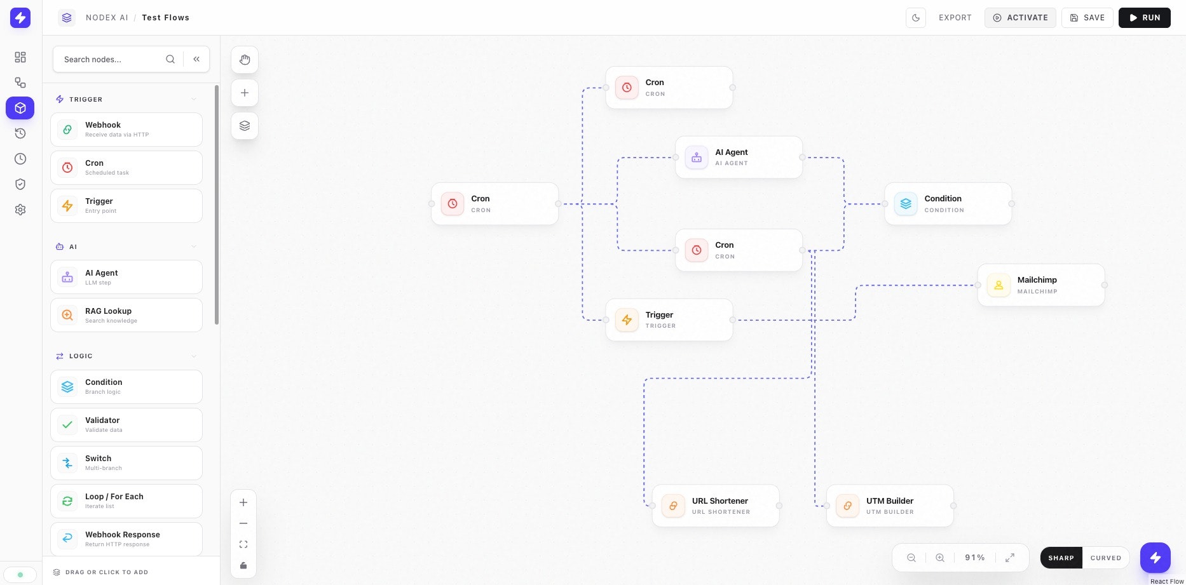
Task: Collapse the LOGIC section
Action: [194, 356]
